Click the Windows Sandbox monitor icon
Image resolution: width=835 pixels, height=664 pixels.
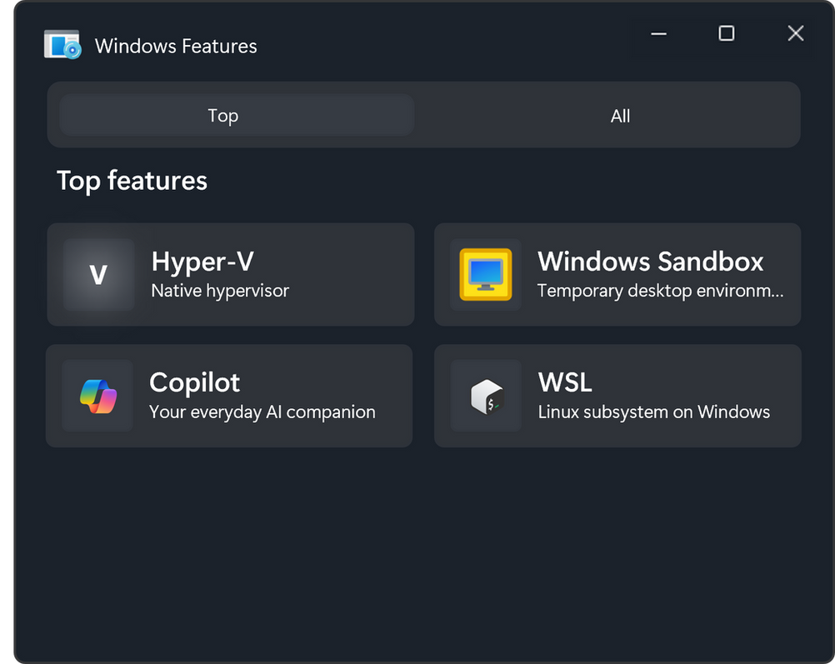pos(486,275)
